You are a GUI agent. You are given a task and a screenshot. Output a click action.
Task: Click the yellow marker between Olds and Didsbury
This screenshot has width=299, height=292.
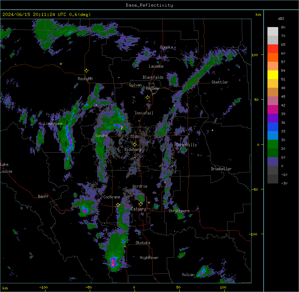coord(135,144)
